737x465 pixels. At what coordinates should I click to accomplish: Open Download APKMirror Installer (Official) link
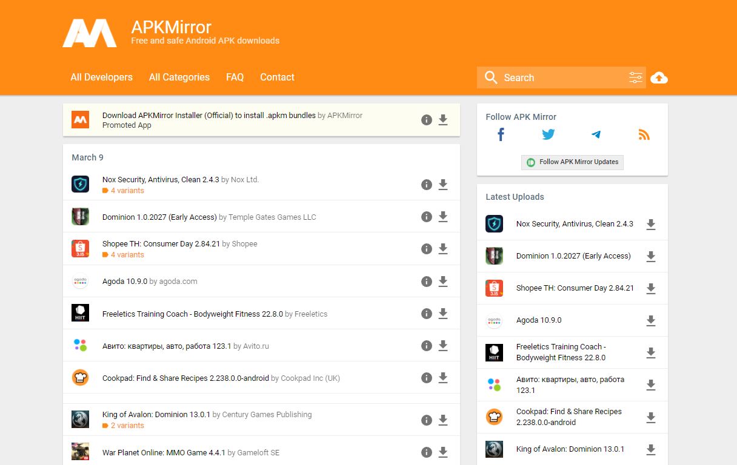[209, 115]
